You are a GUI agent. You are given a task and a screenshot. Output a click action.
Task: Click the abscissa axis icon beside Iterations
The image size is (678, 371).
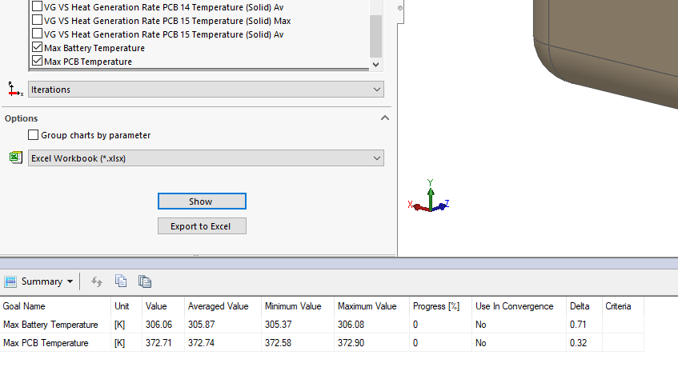(x=15, y=89)
